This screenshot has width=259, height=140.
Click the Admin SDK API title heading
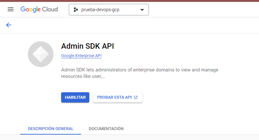pos(87,46)
